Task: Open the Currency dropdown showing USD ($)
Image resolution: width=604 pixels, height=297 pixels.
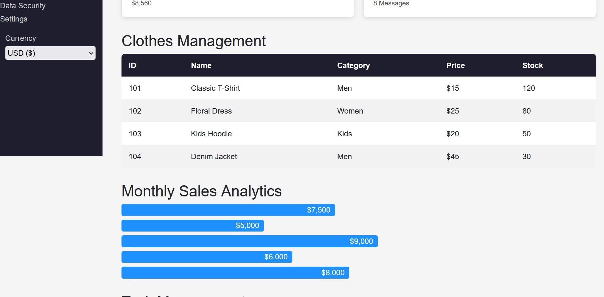Action: click(x=50, y=53)
